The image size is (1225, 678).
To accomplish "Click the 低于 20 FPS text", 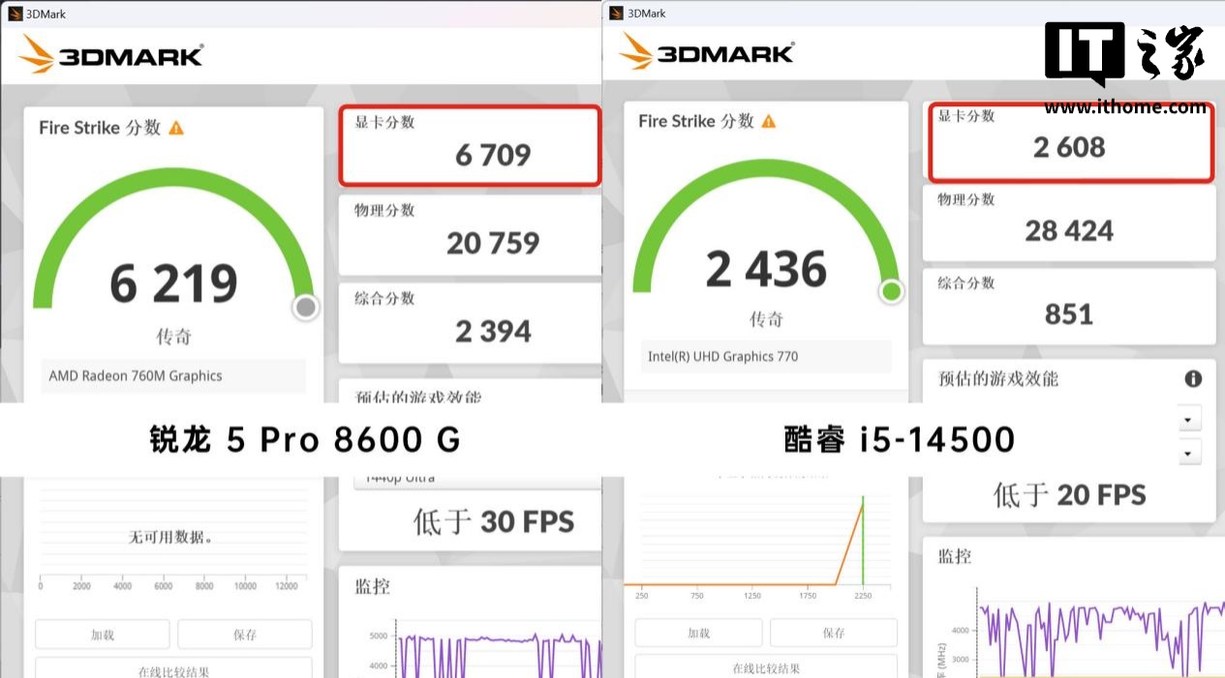I will [1069, 495].
